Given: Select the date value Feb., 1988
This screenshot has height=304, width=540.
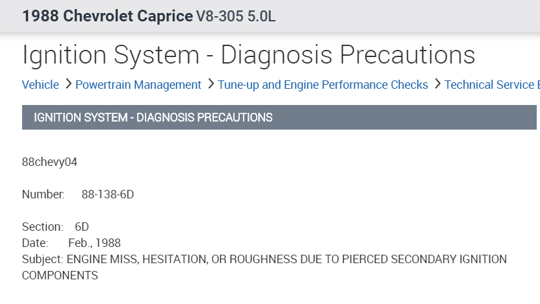Looking at the screenshot, I should click(x=94, y=243).
